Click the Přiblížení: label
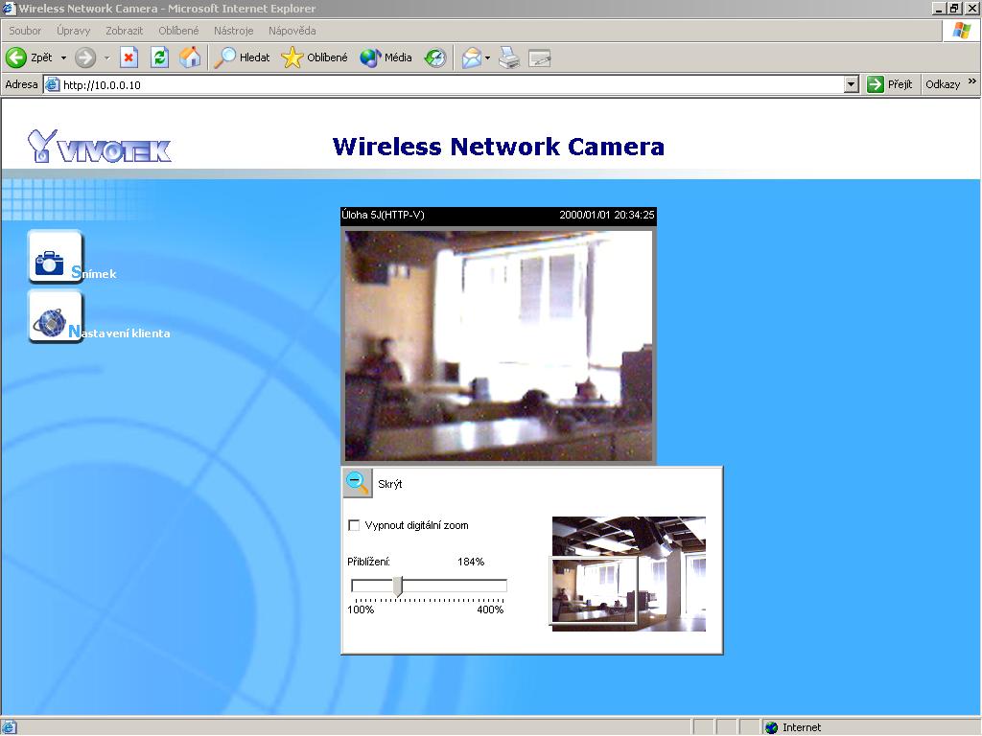 click(x=368, y=562)
